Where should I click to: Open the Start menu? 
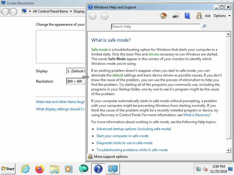8,169
